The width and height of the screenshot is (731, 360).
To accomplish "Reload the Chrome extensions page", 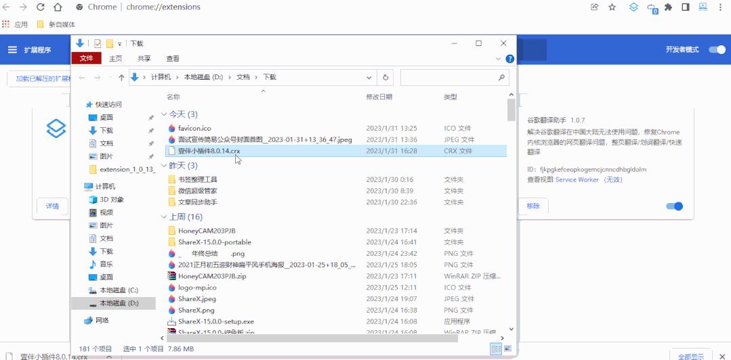I will (41, 7).
